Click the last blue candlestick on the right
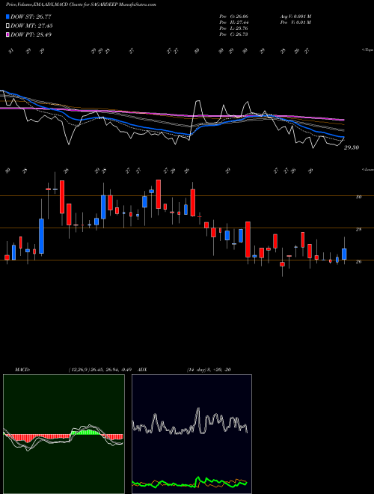 [x=344, y=254]
